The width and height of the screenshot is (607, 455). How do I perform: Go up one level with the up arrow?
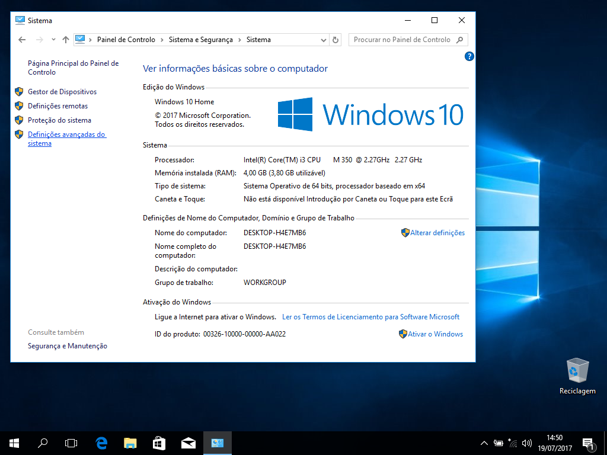click(x=66, y=40)
